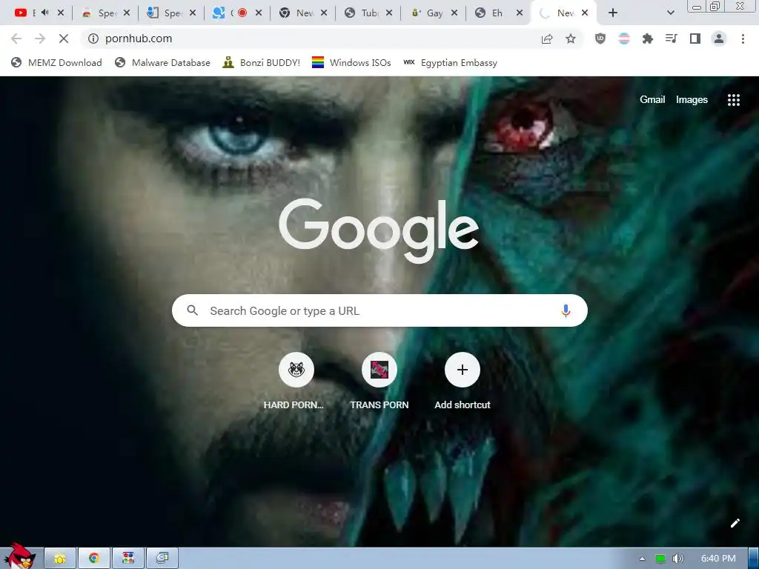Open the Gmail link
The height and width of the screenshot is (569, 759).
(652, 100)
